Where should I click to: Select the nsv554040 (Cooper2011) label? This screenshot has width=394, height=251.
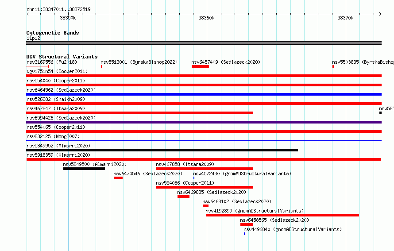(56, 81)
